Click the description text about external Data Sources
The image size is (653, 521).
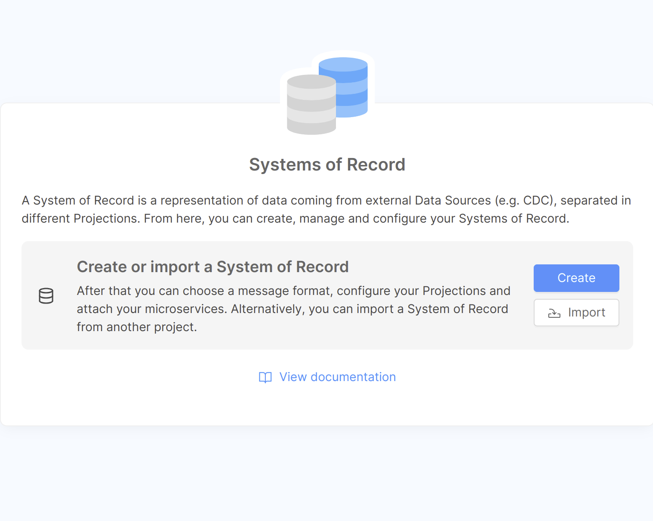point(326,200)
